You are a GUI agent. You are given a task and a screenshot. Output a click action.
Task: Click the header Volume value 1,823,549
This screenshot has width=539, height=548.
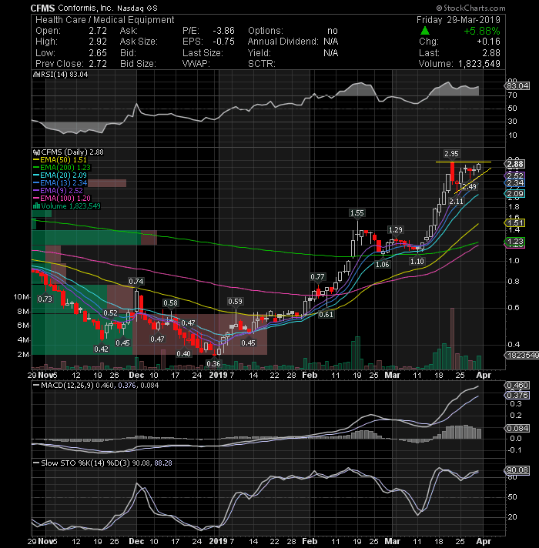[x=479, y=64]
